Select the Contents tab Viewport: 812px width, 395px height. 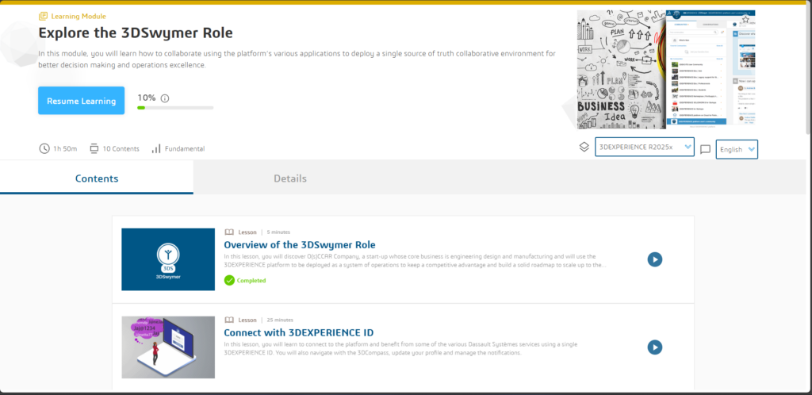coord(97,178)
